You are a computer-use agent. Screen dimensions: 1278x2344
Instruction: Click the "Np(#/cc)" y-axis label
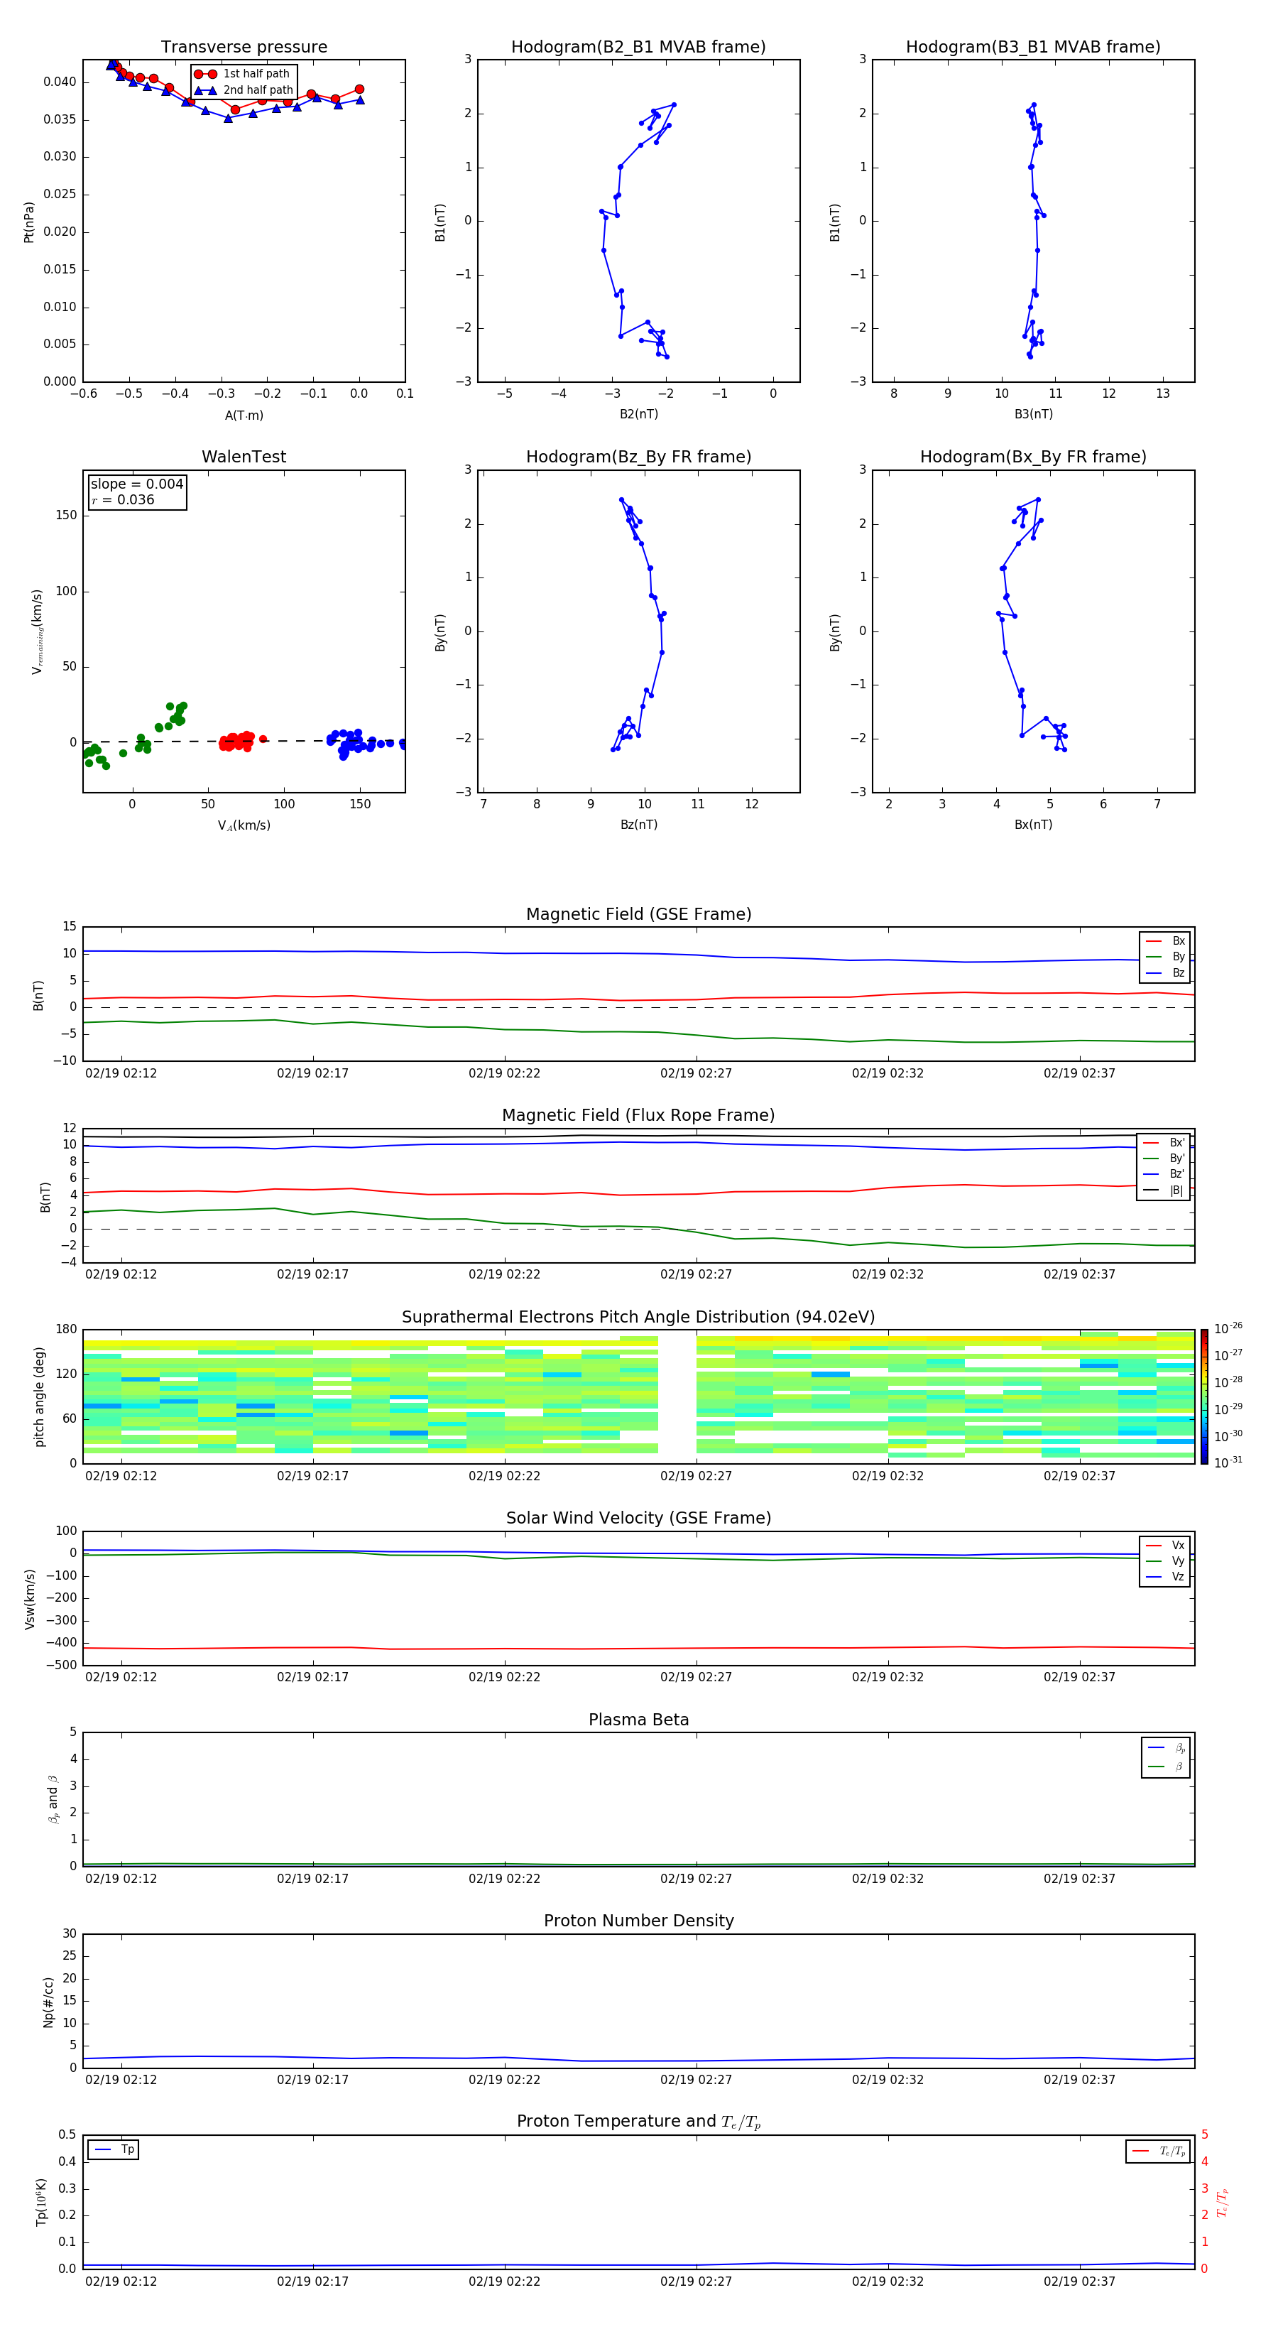pyautogui.click(x=48, y=2001)
